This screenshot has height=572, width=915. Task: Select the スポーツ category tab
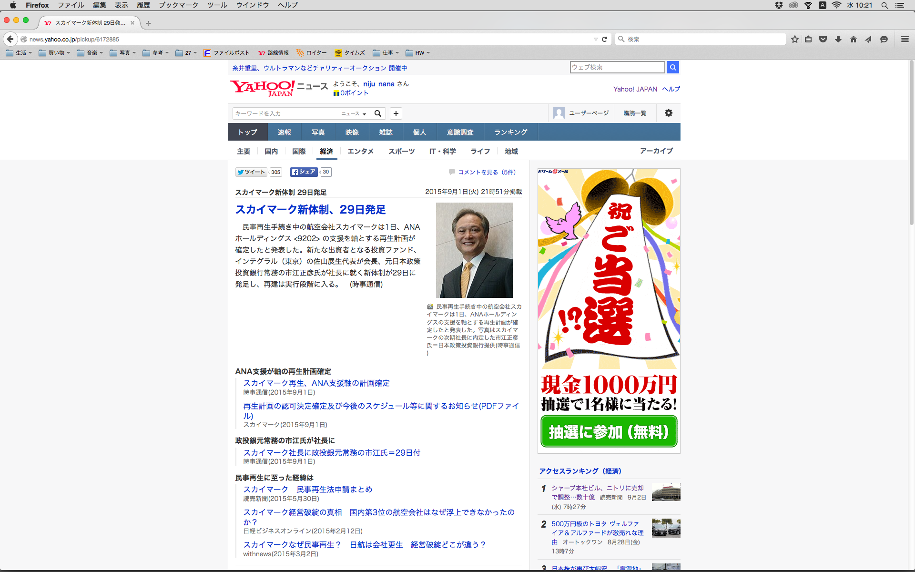coord(401,151)
